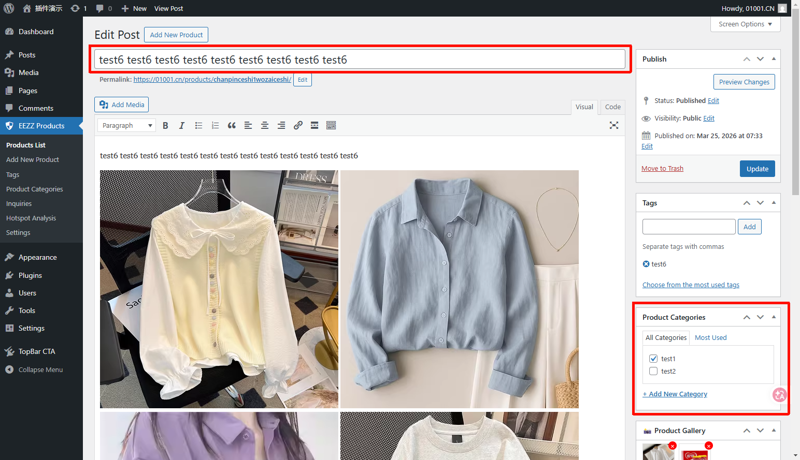
Task: Insert a blockquote using the toolbar
Action: pos(232,126)
